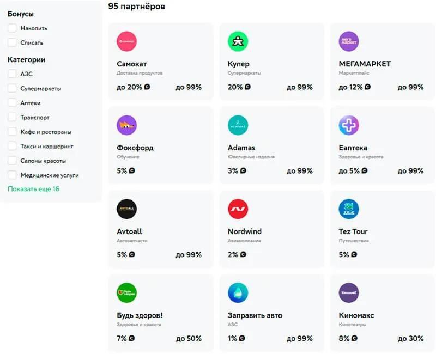Click bonus coin icon next to Киномакс 8%
The height and width of the screenshot is (354, 436).
pos(354,338)
